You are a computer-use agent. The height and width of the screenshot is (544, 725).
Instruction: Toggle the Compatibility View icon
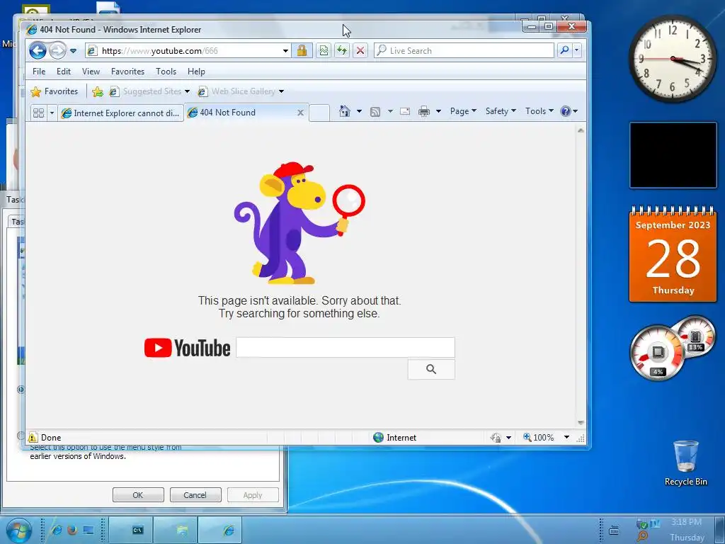pos(324,50)
